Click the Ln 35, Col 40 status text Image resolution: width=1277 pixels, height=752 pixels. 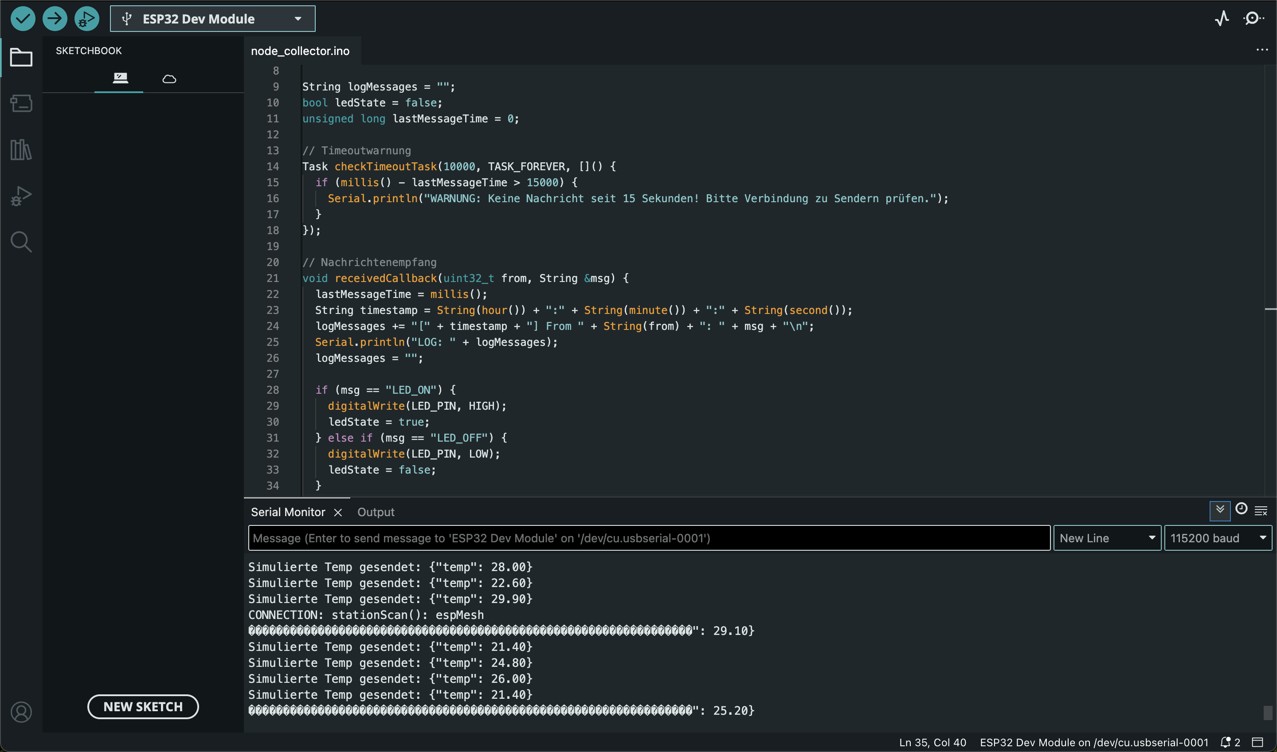click(x=932, y=742)
